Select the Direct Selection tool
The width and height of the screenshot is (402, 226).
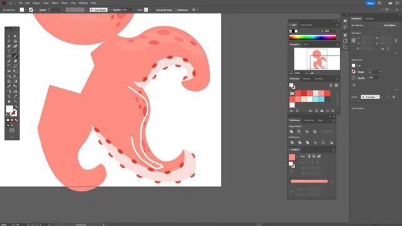click(x=15, y=36)
